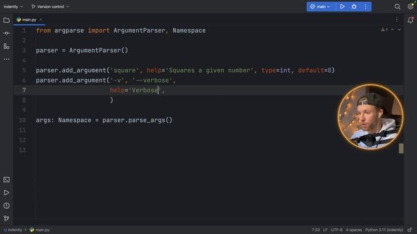Open Search Everywhere magnifier
The width and height of the screenshot is (417, 234).
point(397,6)
